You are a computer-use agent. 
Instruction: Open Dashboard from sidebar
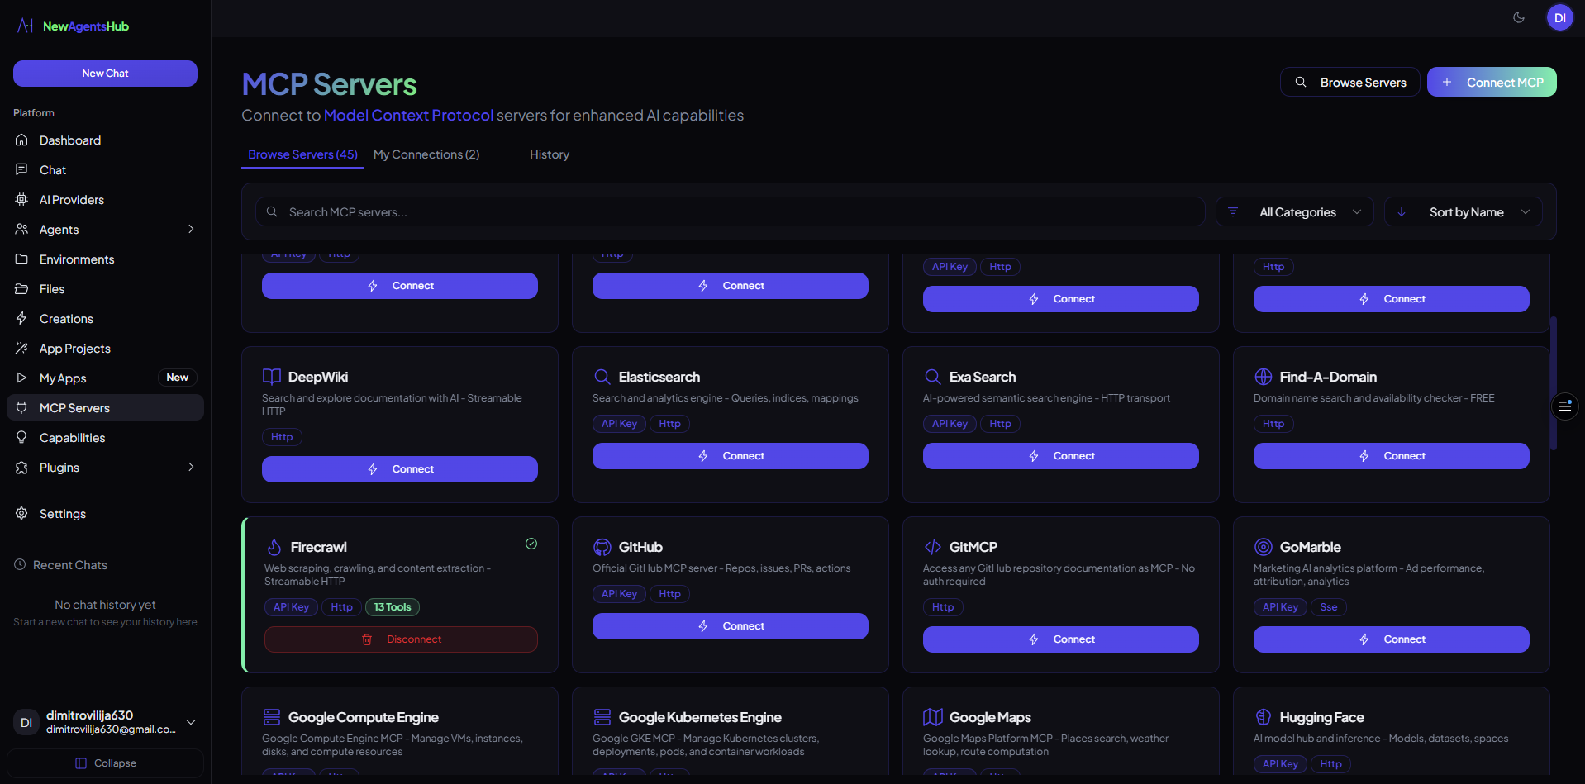105,140
